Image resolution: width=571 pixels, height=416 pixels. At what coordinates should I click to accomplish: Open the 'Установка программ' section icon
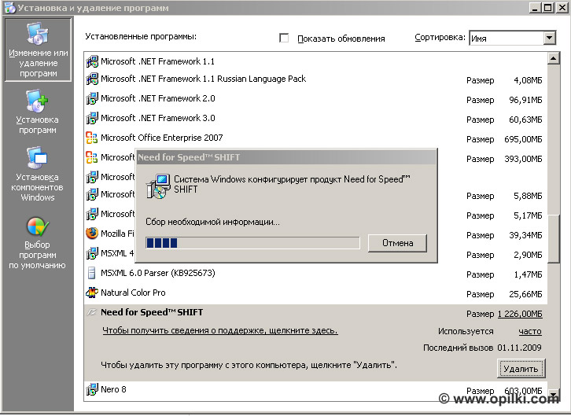tap(37, 101)
